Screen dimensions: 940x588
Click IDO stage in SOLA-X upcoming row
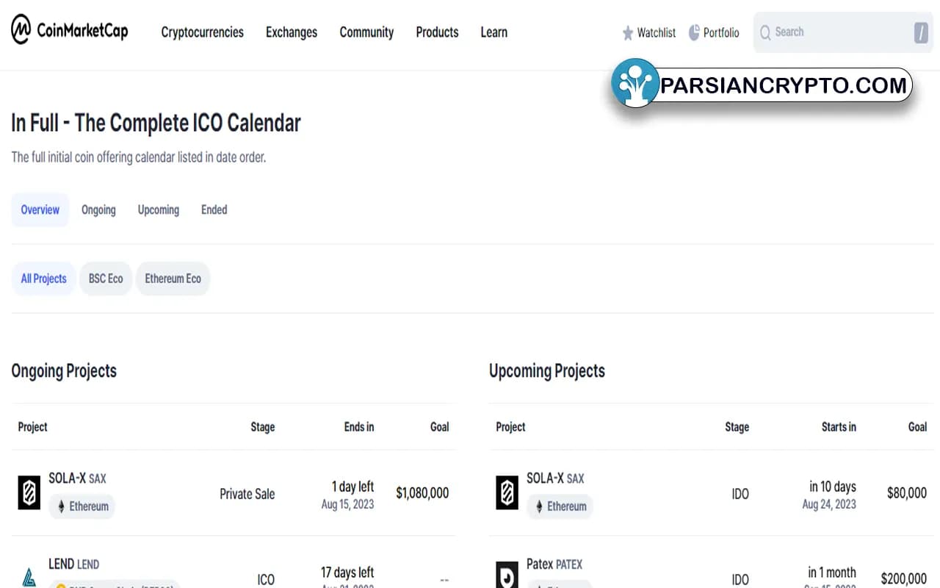740,494
